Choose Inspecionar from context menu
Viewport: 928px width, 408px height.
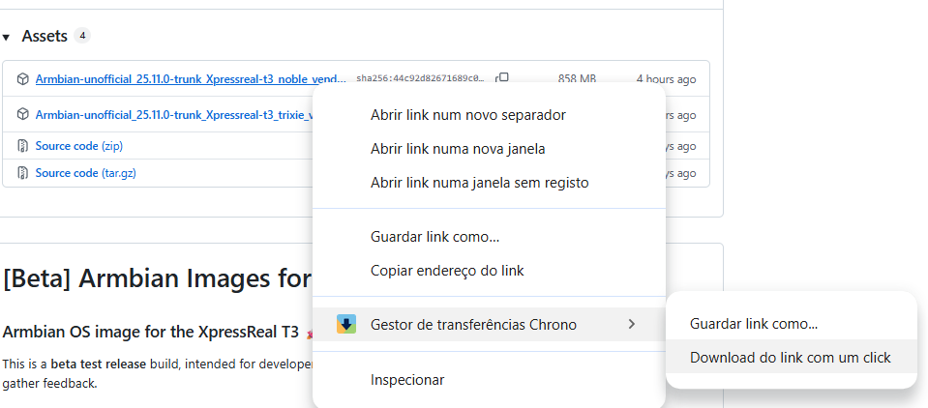[x=489, y=379]
